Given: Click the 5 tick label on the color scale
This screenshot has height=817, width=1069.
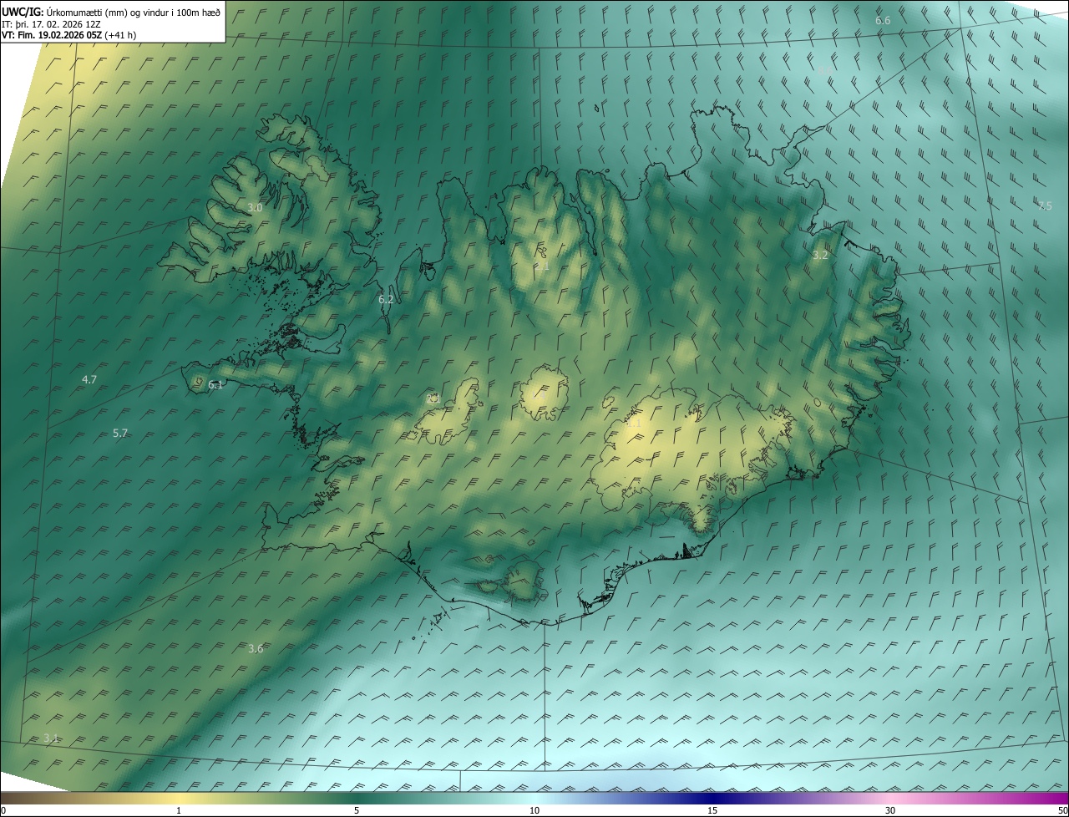Looking at the screenshot, I should coord(357,810).
